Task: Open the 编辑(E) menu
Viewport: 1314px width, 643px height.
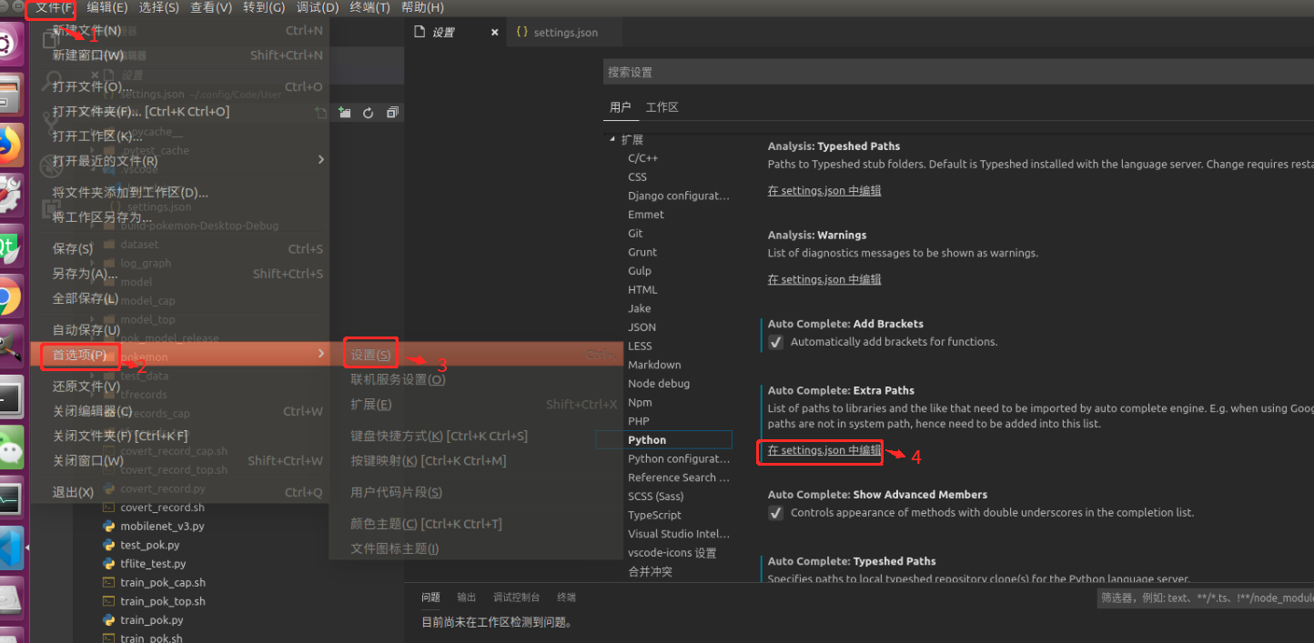Action: tap(106, 7)
